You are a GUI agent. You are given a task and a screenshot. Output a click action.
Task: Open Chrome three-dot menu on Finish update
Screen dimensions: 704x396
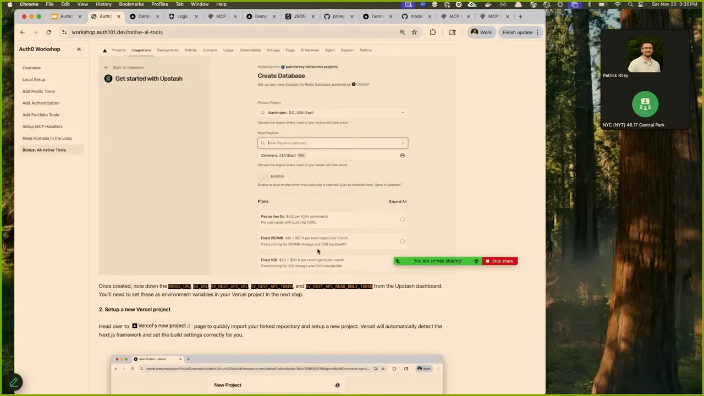538,32
